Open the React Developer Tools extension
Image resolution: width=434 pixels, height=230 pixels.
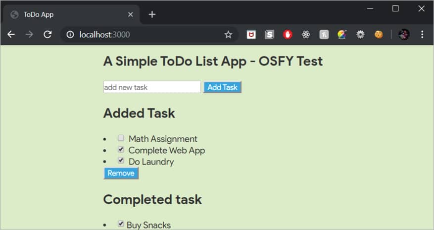click(306, 35)
